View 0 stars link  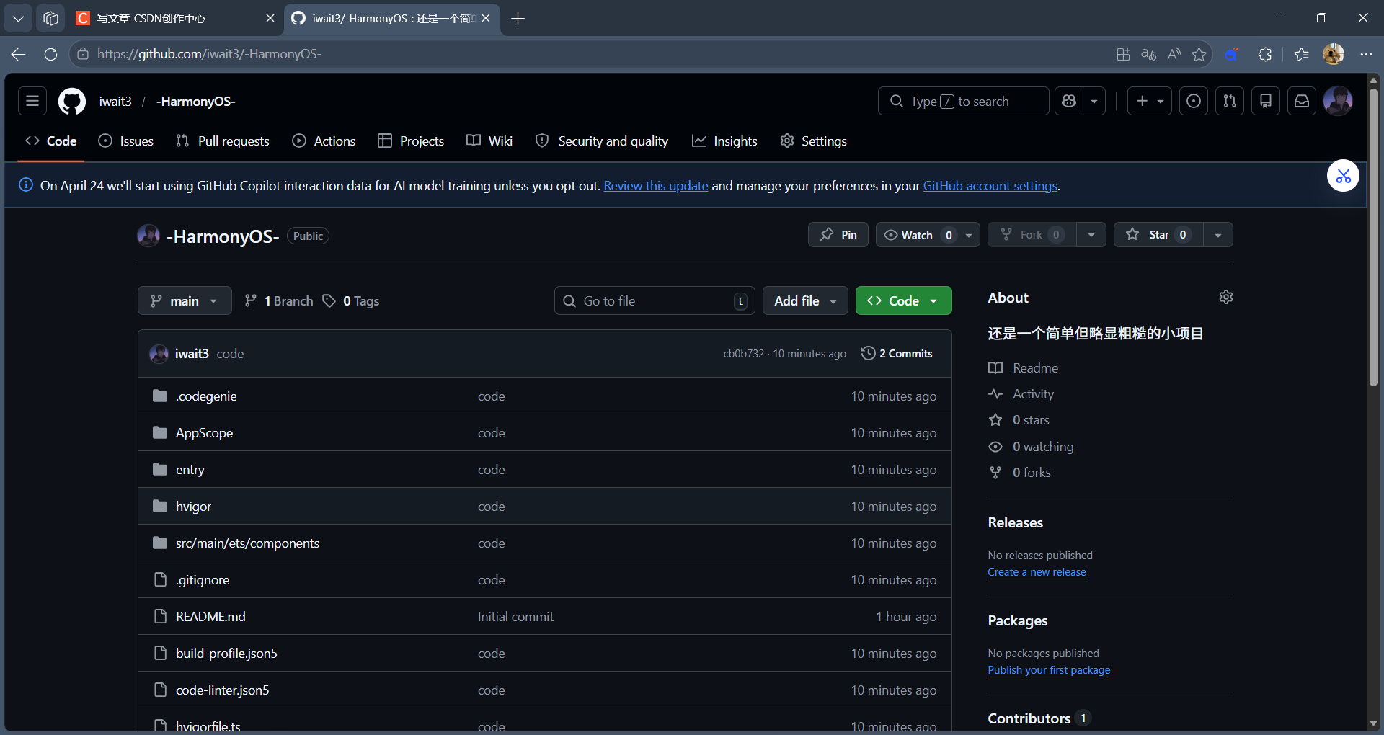[x=1019, y=420]
